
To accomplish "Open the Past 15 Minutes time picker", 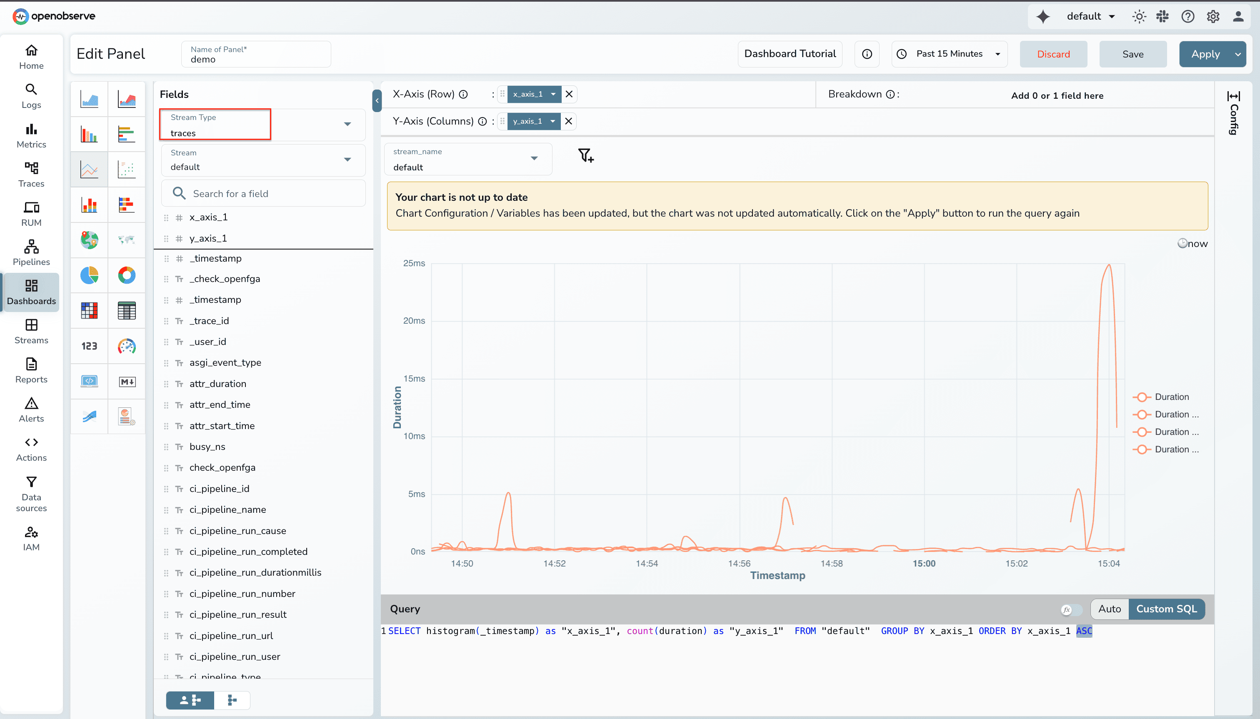I will pos(948,54).
